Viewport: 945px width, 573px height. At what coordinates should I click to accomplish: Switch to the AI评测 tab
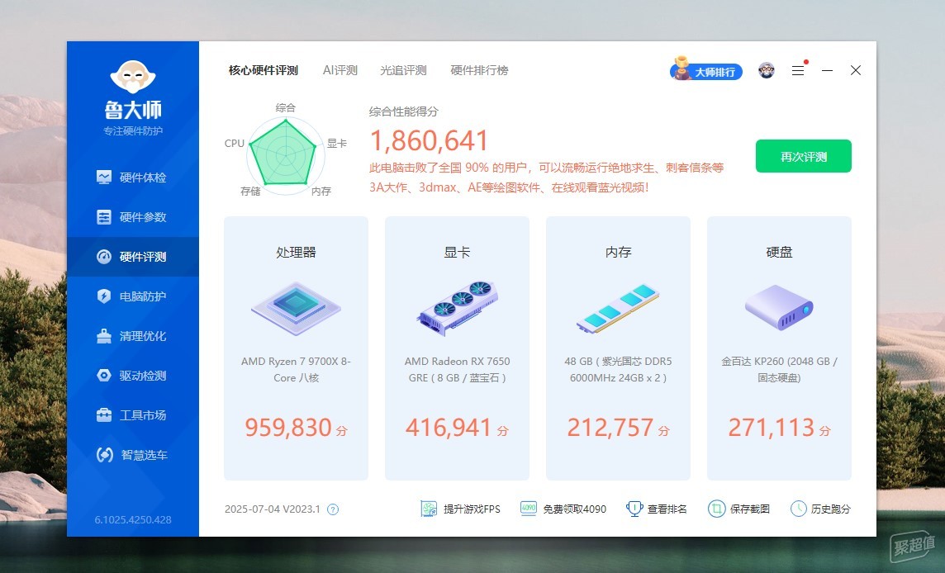pyautogui.click(x=340, y=70)
